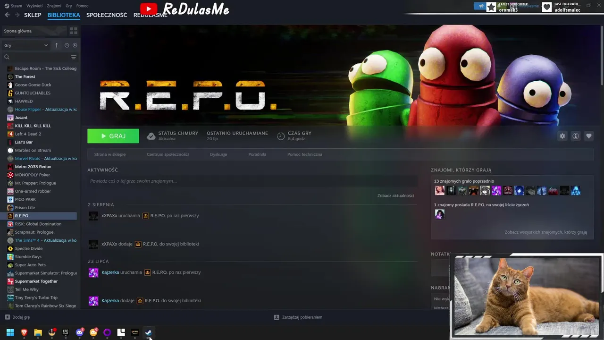The height and width of the screenshot is (340, 604).
Task: Open the advanced filter options icon
Action: (74, 57)
